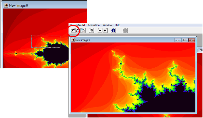Click the New image 0 title bar text
203x118 pixels.
[x=19, y=6]
